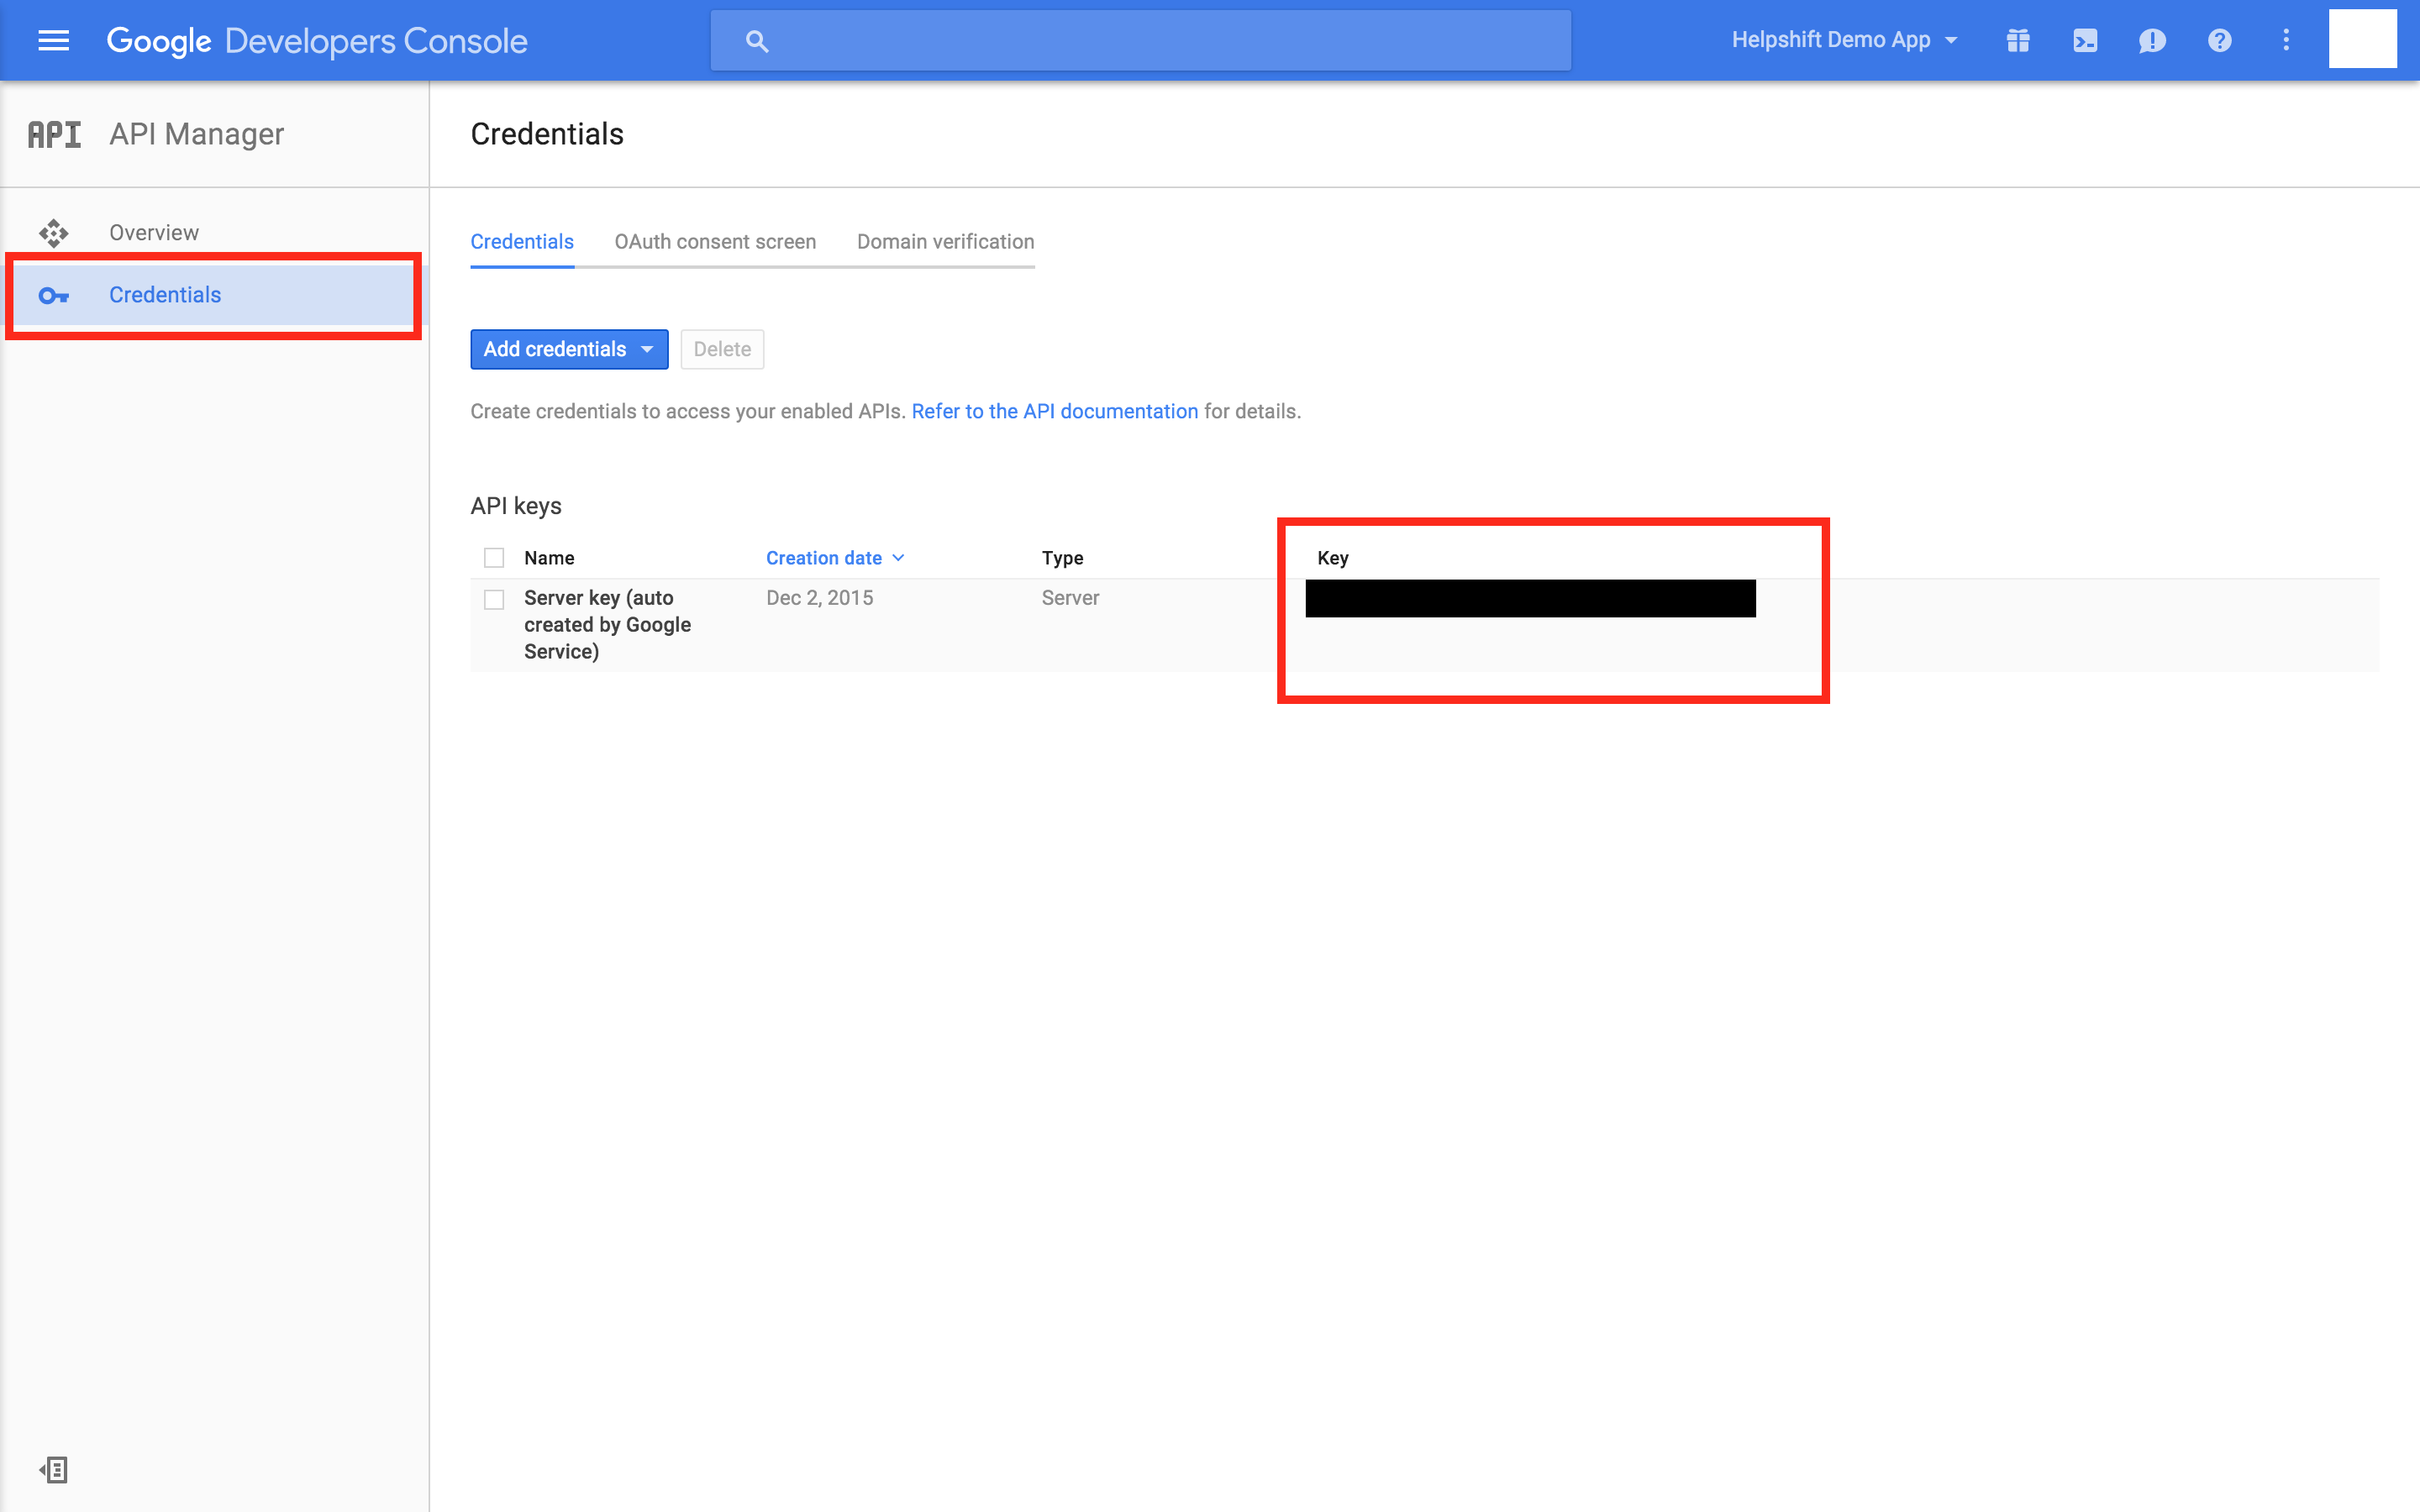Click the search magnifier icon
Screen dimensions: 2420x1512
point(757,41)
